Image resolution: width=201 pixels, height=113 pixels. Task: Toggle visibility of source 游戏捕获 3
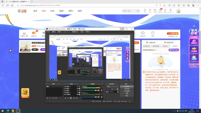[x=77, y=89]
